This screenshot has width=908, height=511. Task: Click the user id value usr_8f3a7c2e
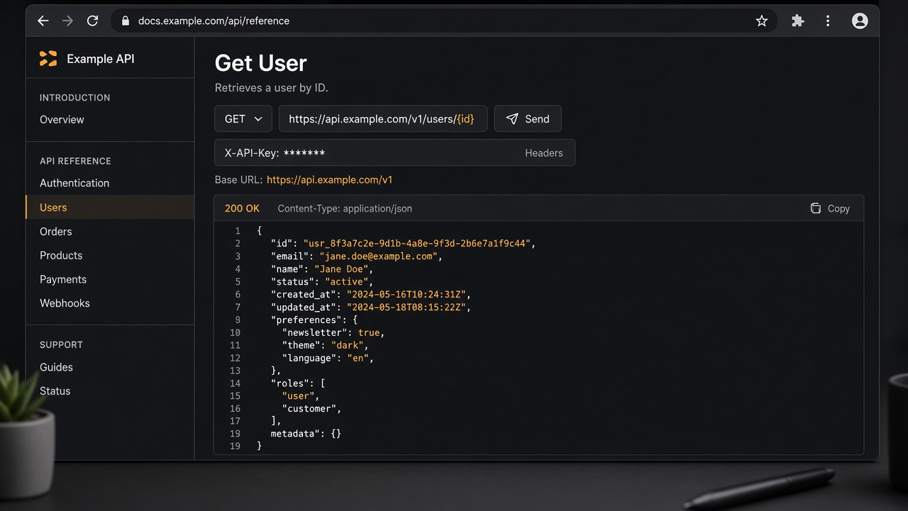[x=416, y=243]
